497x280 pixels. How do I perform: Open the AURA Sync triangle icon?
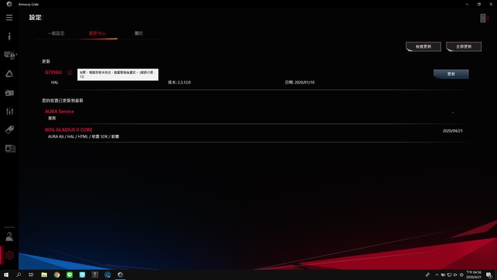tap(9, 74)
